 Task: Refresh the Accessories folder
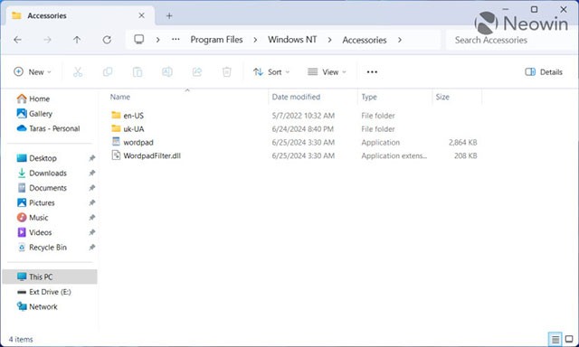coord(107,40)
